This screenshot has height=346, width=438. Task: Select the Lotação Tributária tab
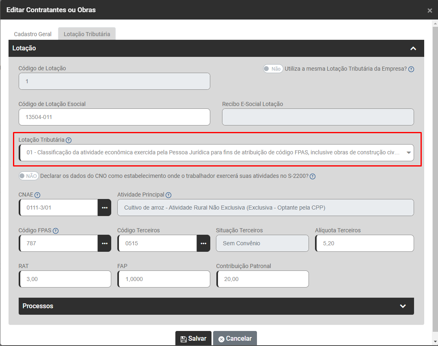87,34
